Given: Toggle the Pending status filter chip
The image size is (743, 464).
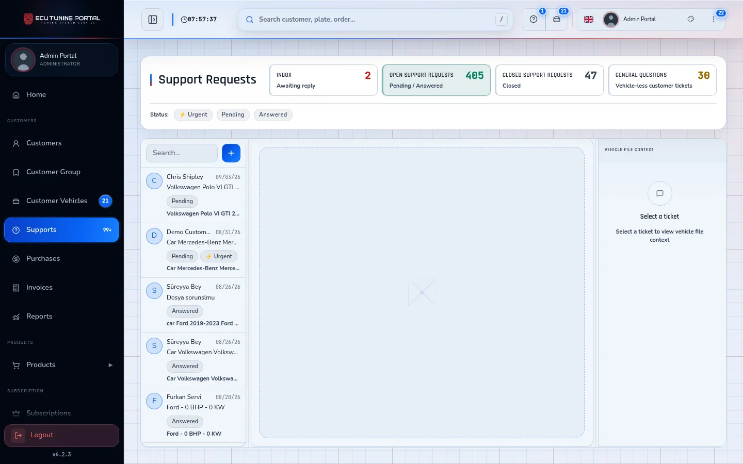Looking at the screenshot, I should click(x=233, y=115).
